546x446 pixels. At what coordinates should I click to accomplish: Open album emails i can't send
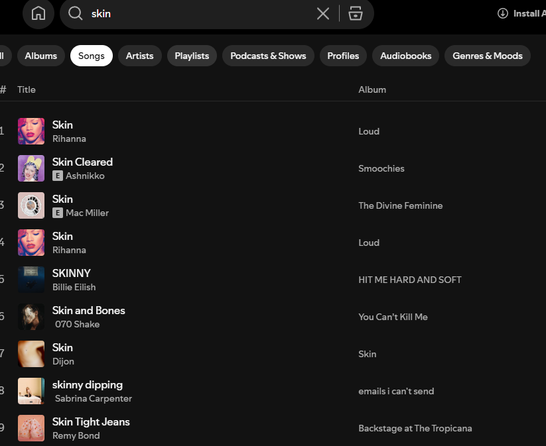pos(396,392)
